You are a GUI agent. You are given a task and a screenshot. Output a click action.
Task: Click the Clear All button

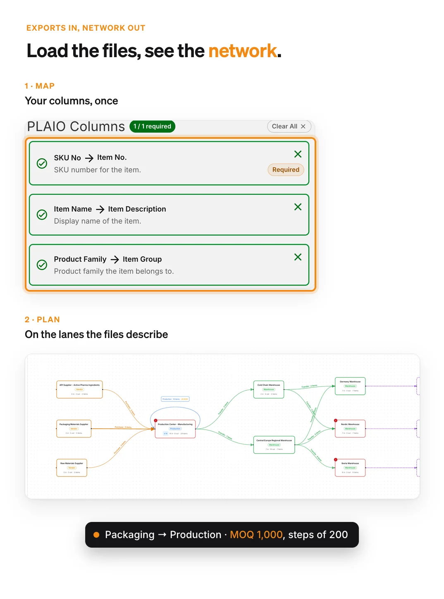pos(289,126)
